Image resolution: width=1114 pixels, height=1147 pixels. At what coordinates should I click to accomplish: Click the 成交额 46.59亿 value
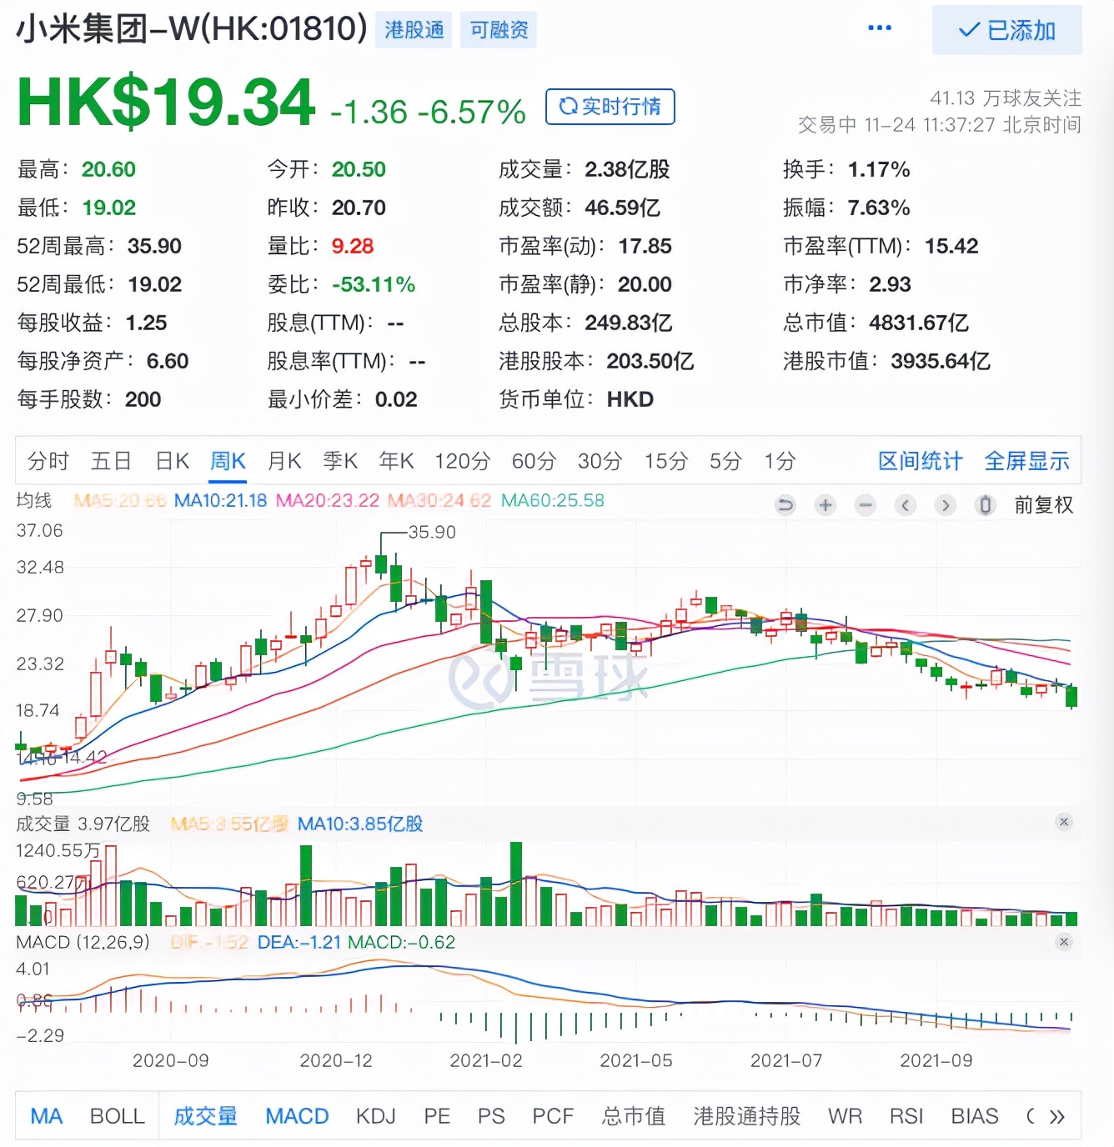[622, 208]
